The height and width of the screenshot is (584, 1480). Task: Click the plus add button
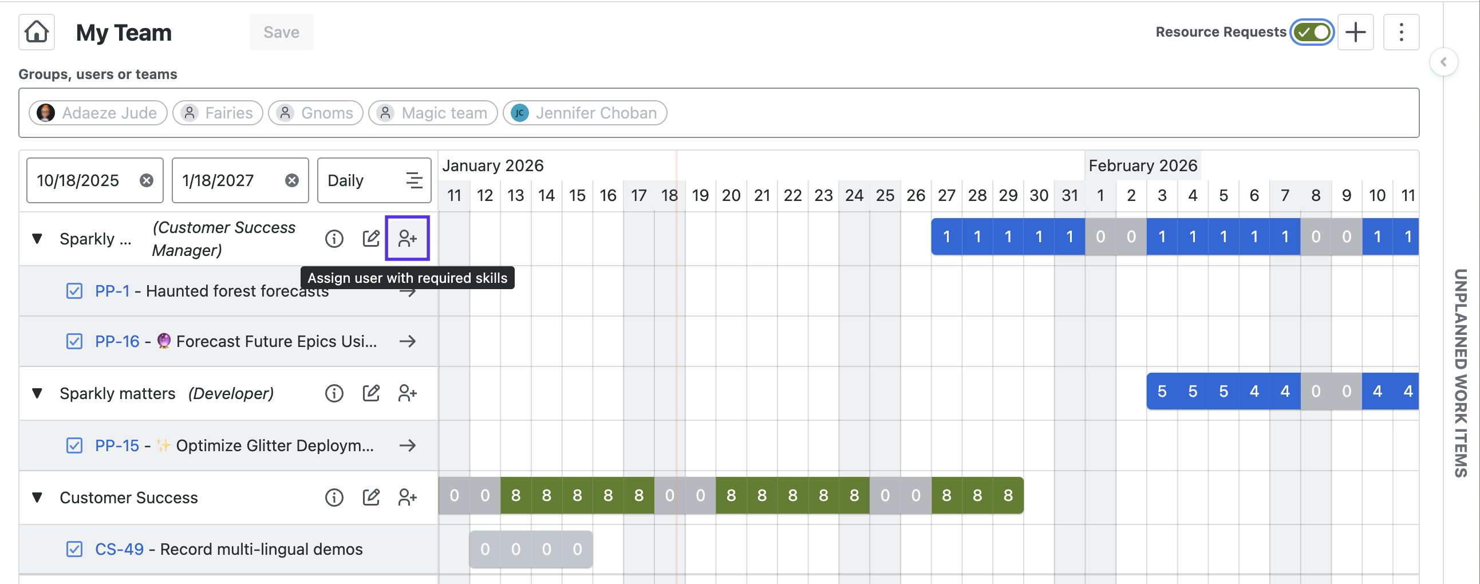(x=1355, y=32)
